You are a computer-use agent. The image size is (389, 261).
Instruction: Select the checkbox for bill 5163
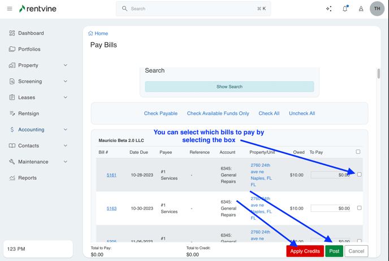point(359,208)
